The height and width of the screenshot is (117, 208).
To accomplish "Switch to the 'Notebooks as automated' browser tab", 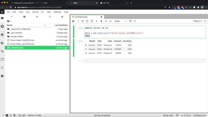I will click(x=24, y=3).
